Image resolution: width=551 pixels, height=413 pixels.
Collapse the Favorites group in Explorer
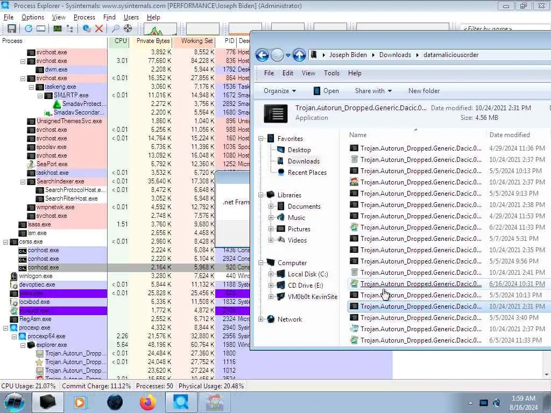pyautogui.click(x=261, y=139)
